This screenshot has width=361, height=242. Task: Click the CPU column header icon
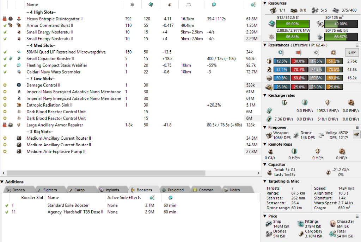[x=151, y=5]
